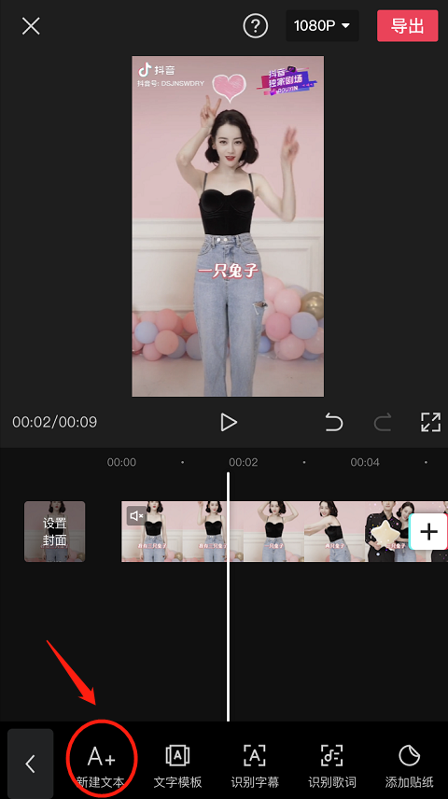This screenshot has width=448, height=799.
Task: Select 识别字幕 subtitle recognition
Action: click(x=255, y=764)
